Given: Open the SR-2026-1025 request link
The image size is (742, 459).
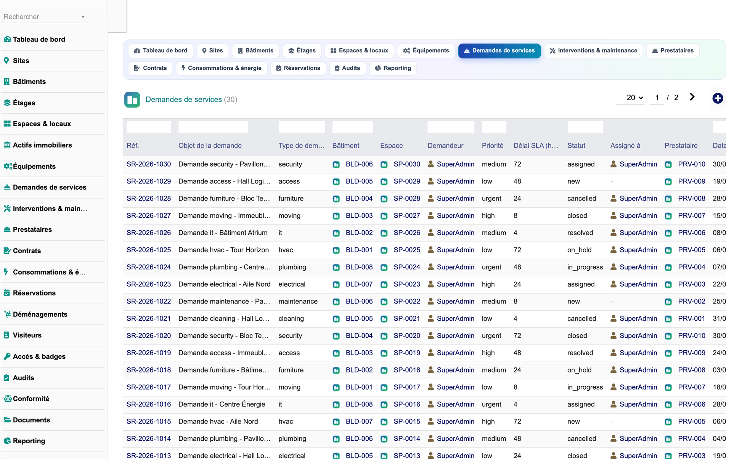Looking at the screenshot, I should [149, 250].
